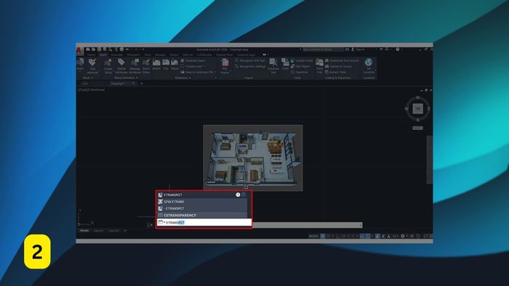Select the Create Block tool
Screen dimensions: 509x286
click(x=108, y=66)
